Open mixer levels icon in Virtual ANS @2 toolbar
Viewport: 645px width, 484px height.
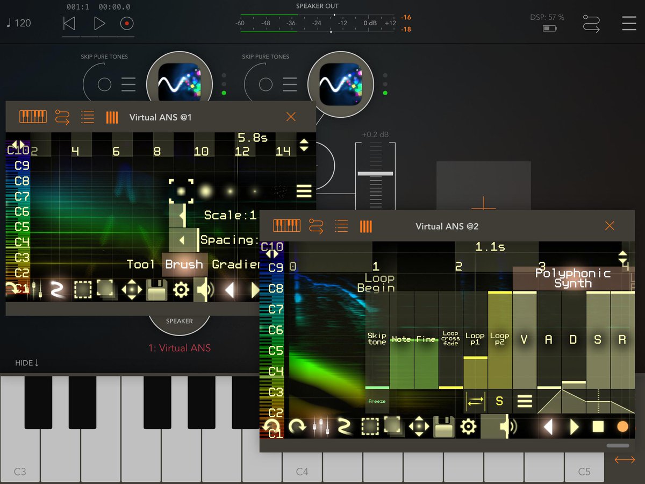(x=321, y=427)
